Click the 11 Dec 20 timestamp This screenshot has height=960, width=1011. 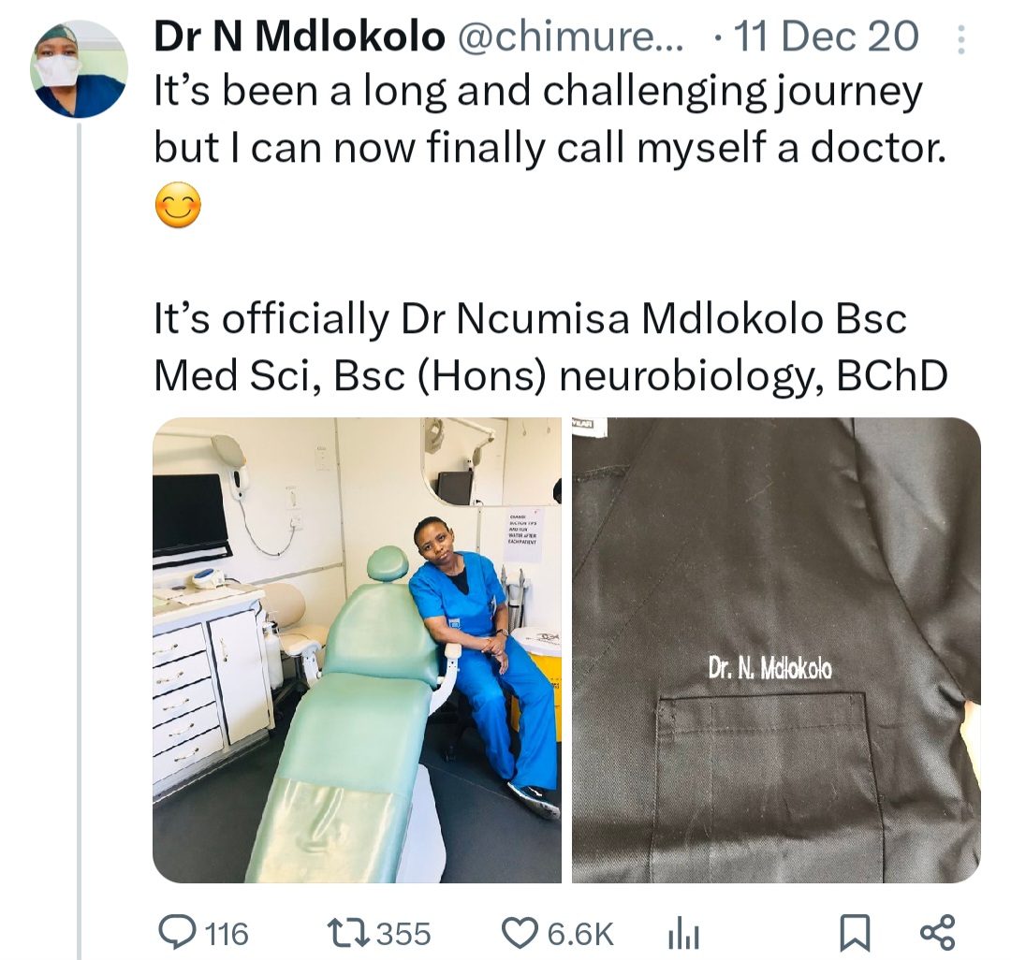tap(826, 37)
